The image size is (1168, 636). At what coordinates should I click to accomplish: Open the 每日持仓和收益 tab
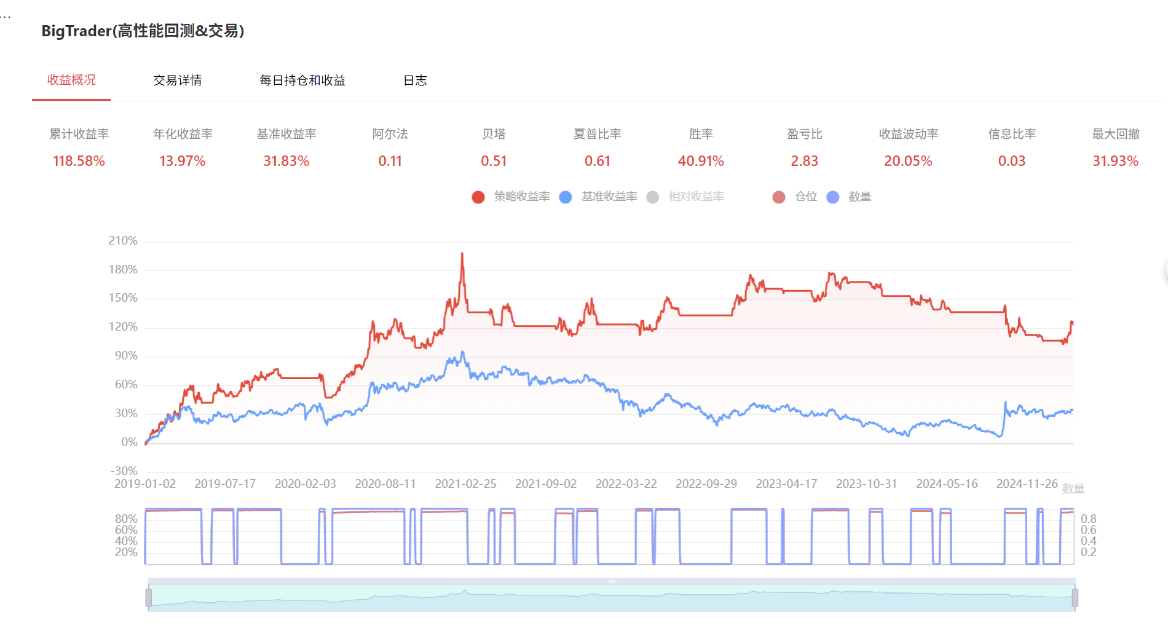coord(302,80)
